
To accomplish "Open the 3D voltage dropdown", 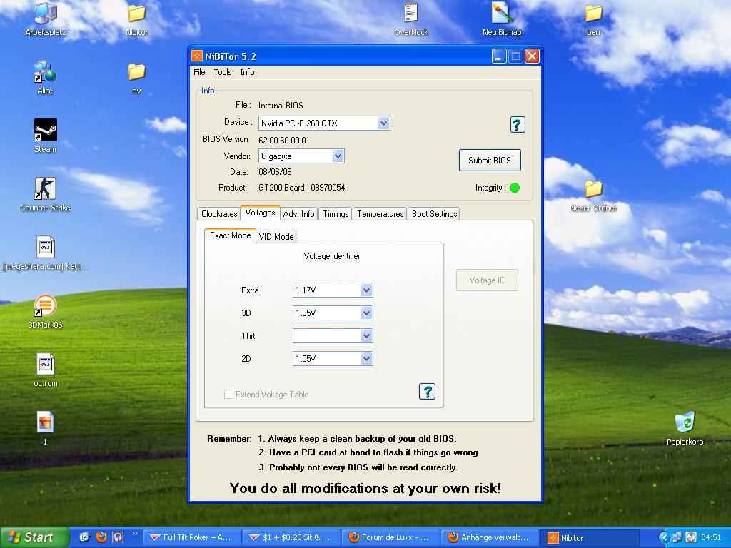I will click(366, 313).
